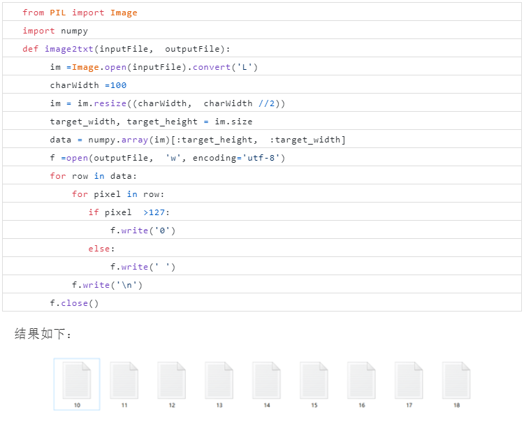
Task: Click the f.write(' ') code line
Action: [262, 266]
